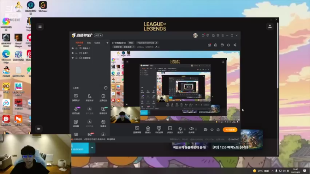Click the share icon above preview
310x174 pixels.
click(235, 45)
